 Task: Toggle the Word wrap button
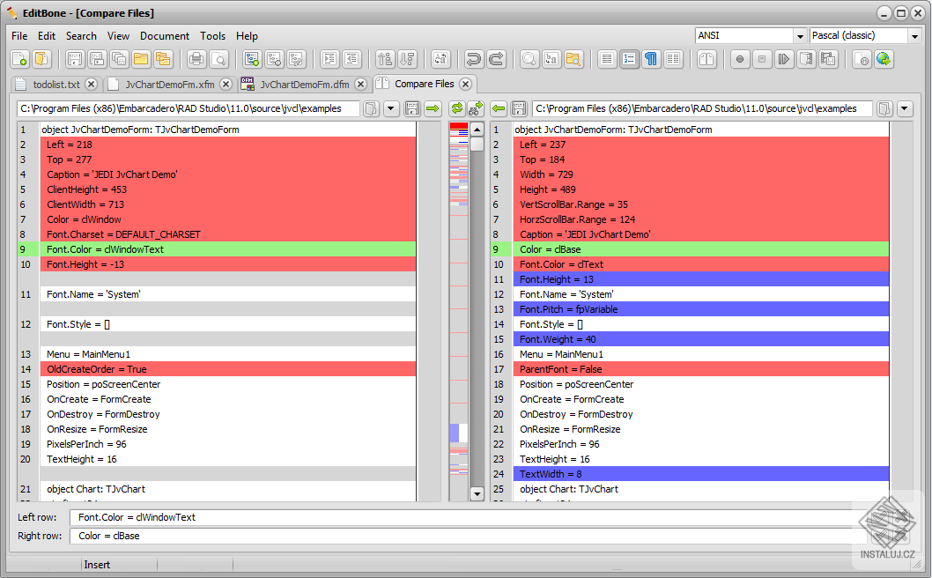(x=607, y=59)
